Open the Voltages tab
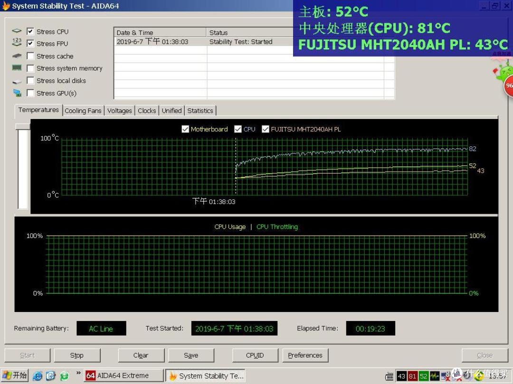 [119, 110]
